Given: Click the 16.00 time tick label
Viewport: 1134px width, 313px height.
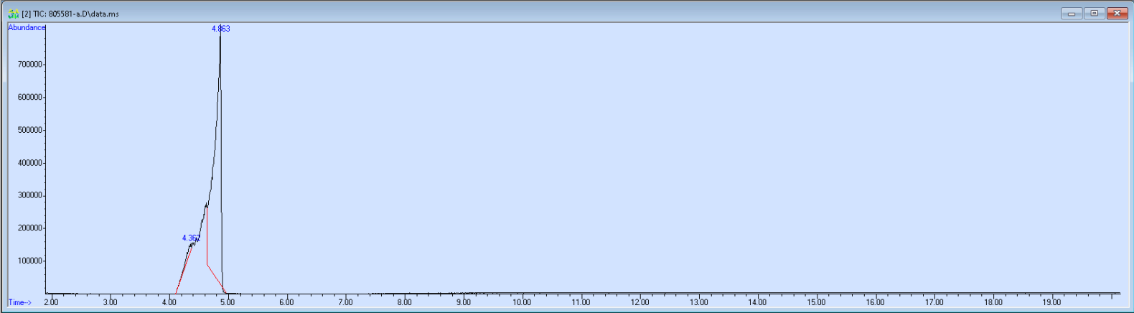Looking at the screenshot, I should (x=875, y=302).
